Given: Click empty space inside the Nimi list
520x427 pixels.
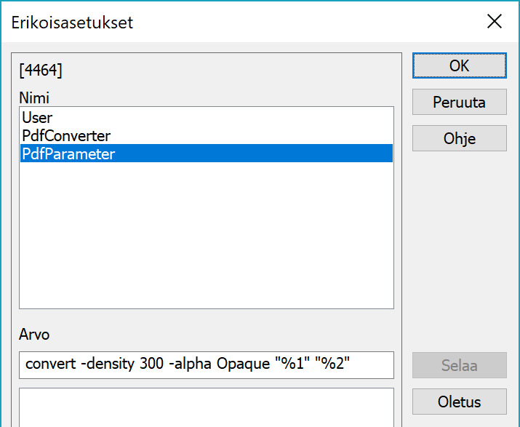Looking at the screenshot, I should [206, 233].
